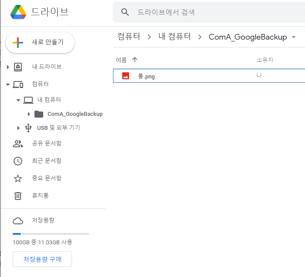305x277 pixels.
Task: Sort by the 이름 column header
Action: (121, 60)
